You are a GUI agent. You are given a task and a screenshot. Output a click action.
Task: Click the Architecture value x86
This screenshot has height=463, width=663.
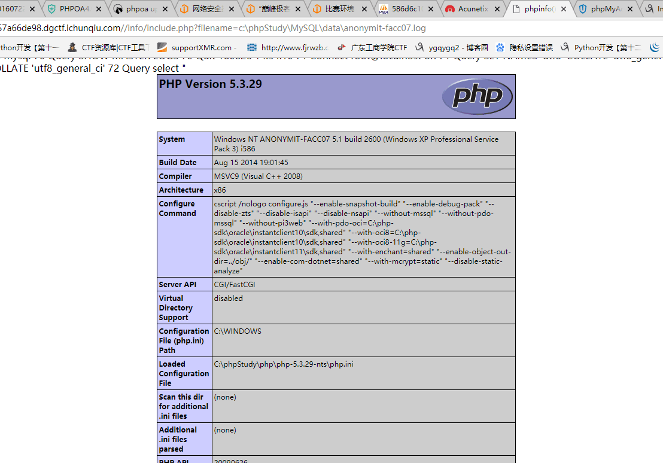pyautogui.click(x=220, y=190)
